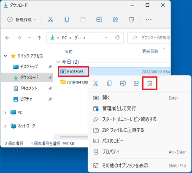This screenshot has width=192, height=173.
Task: Choose プロパティ from the context menu
Action: click(139, 152)
